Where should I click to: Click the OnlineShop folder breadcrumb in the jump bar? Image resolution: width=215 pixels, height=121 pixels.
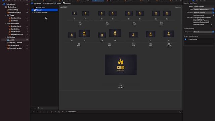coord(48,3)
